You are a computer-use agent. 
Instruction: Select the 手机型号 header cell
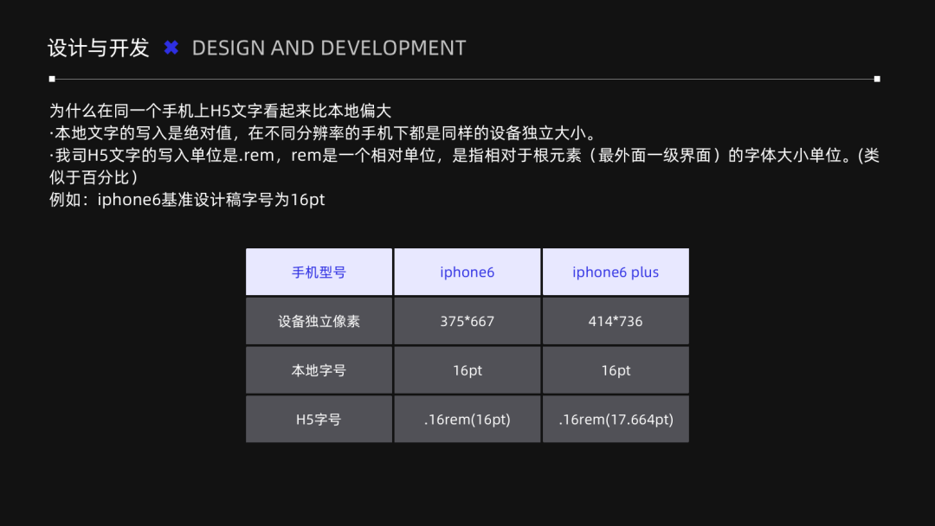click(319, 272)
